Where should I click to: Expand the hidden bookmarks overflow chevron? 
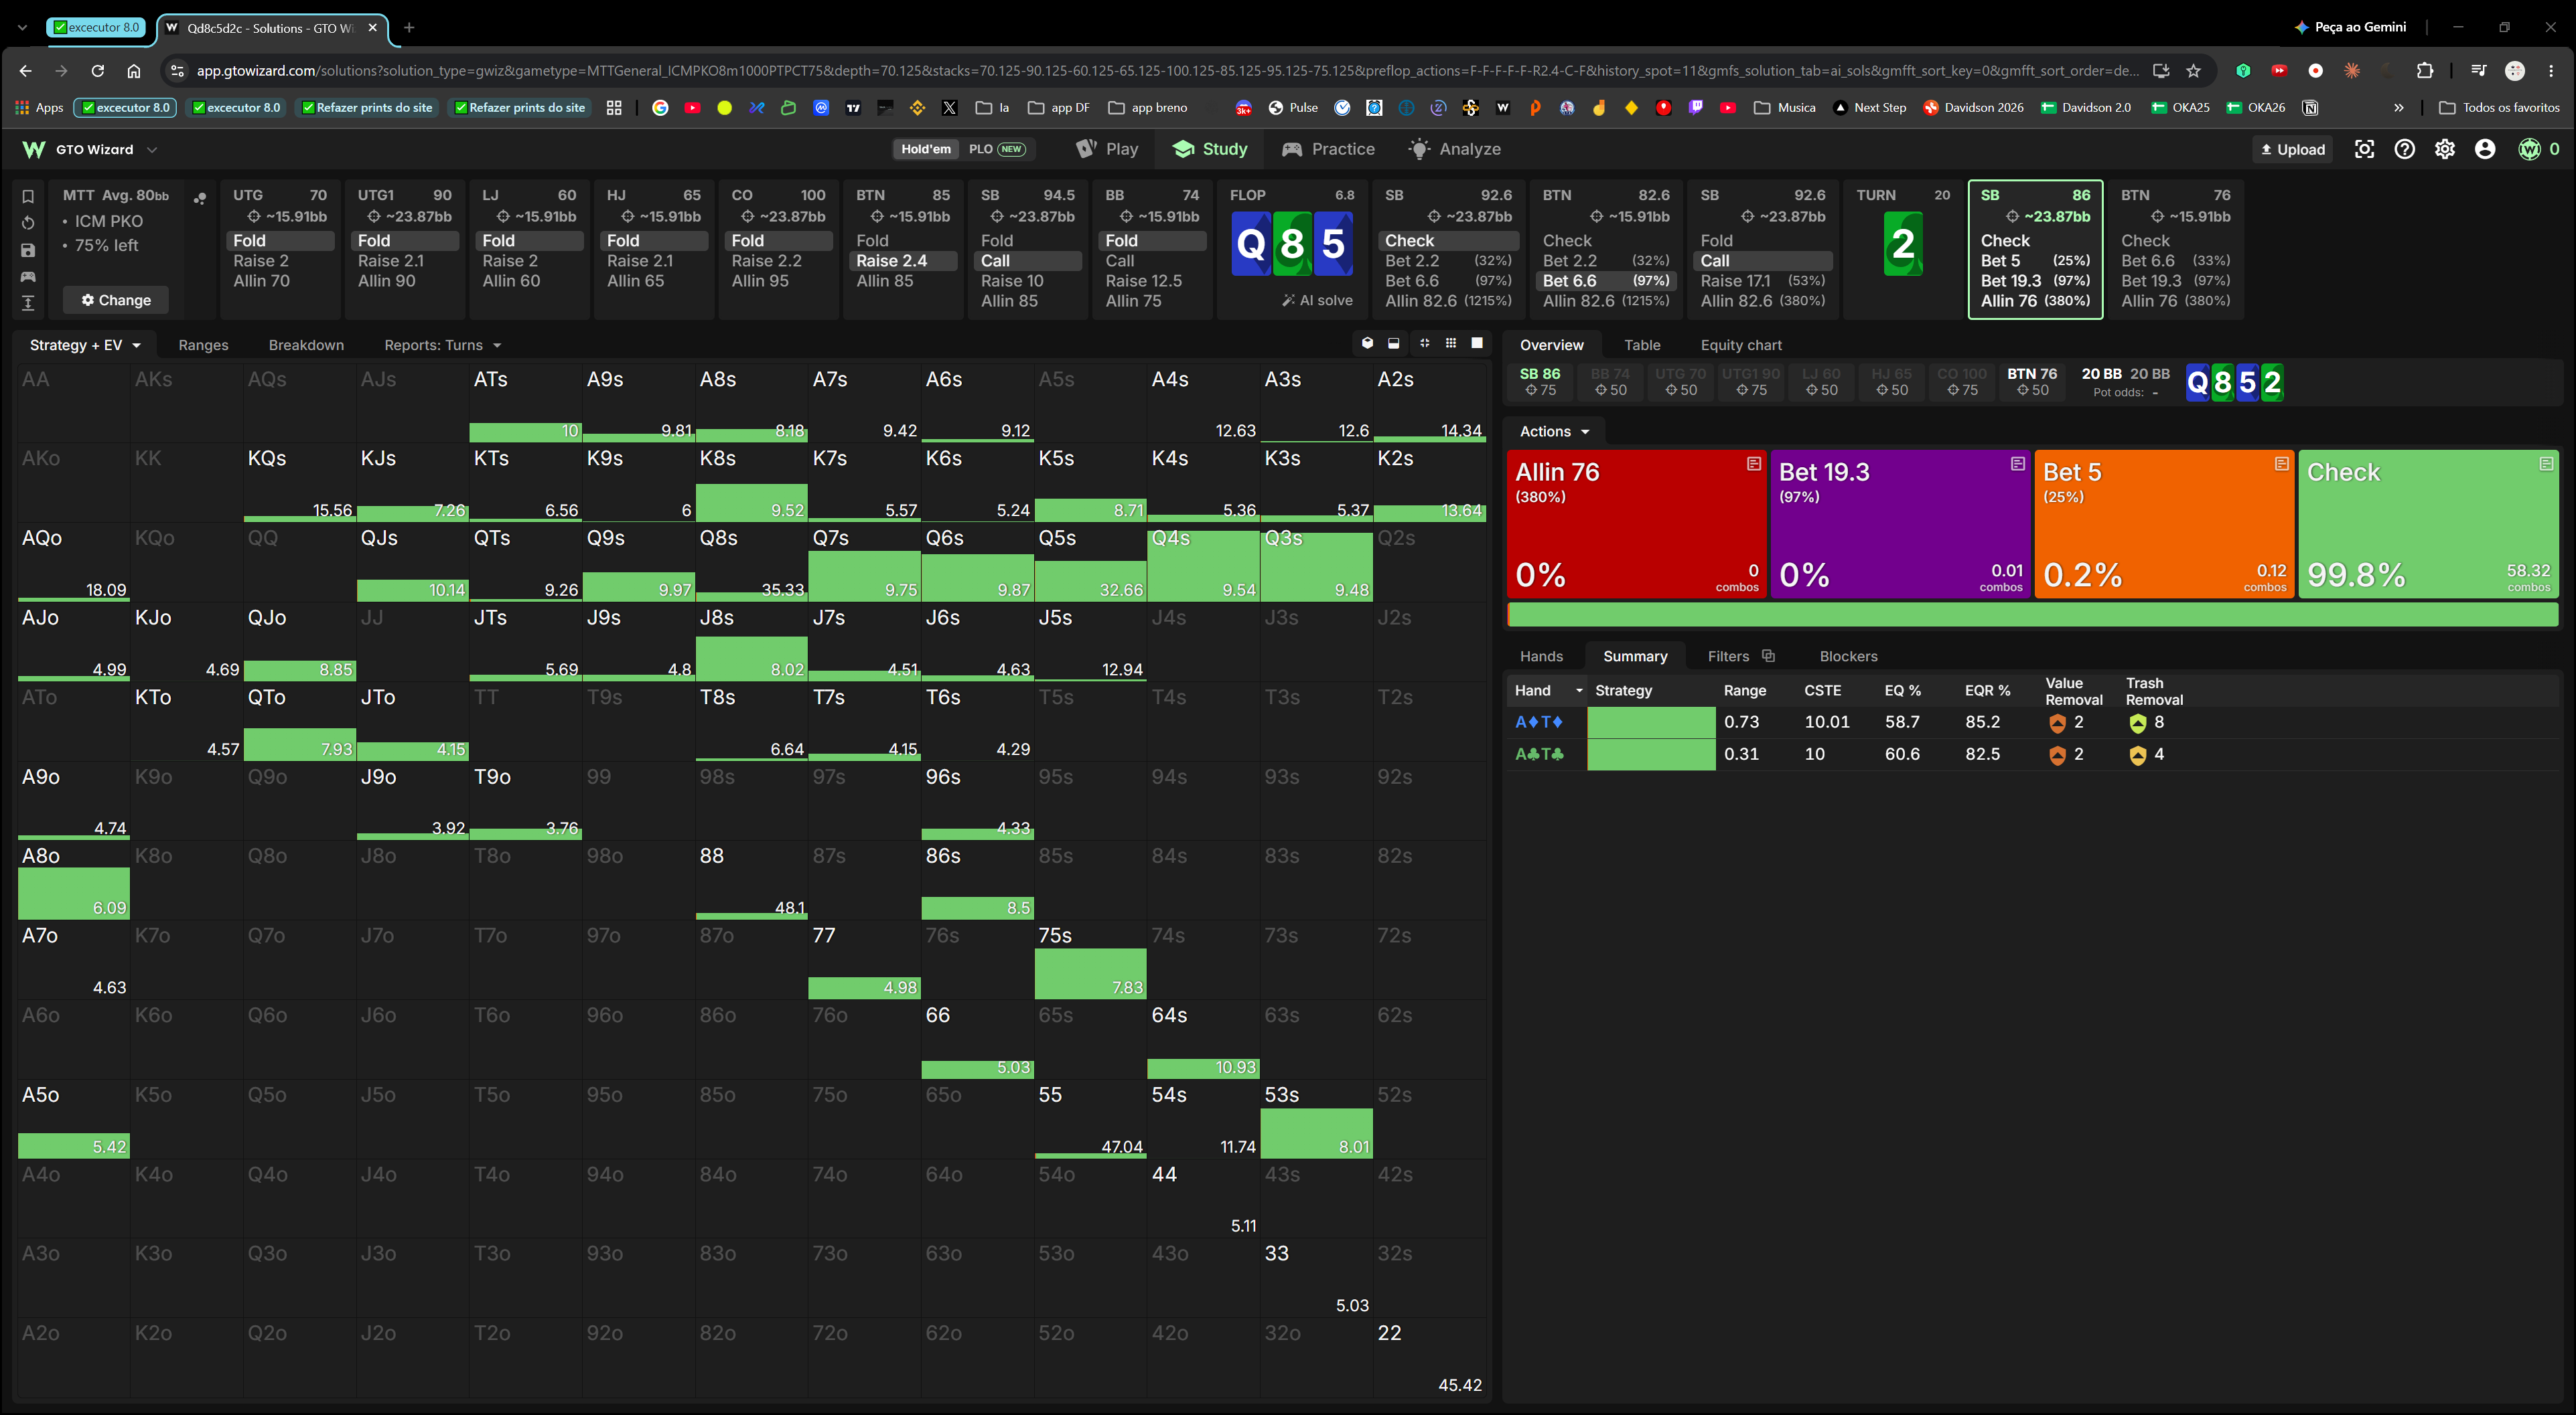click(2398, 107)
